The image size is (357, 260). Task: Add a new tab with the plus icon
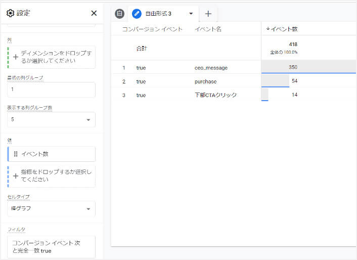click(208, 14)
